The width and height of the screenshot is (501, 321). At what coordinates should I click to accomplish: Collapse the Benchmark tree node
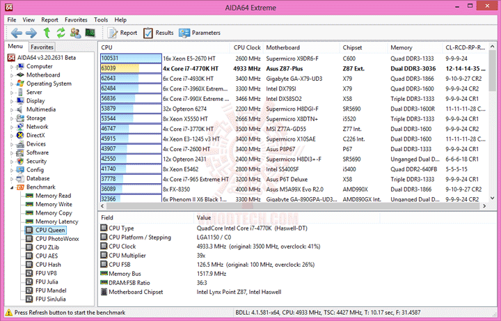pos(12,188)
